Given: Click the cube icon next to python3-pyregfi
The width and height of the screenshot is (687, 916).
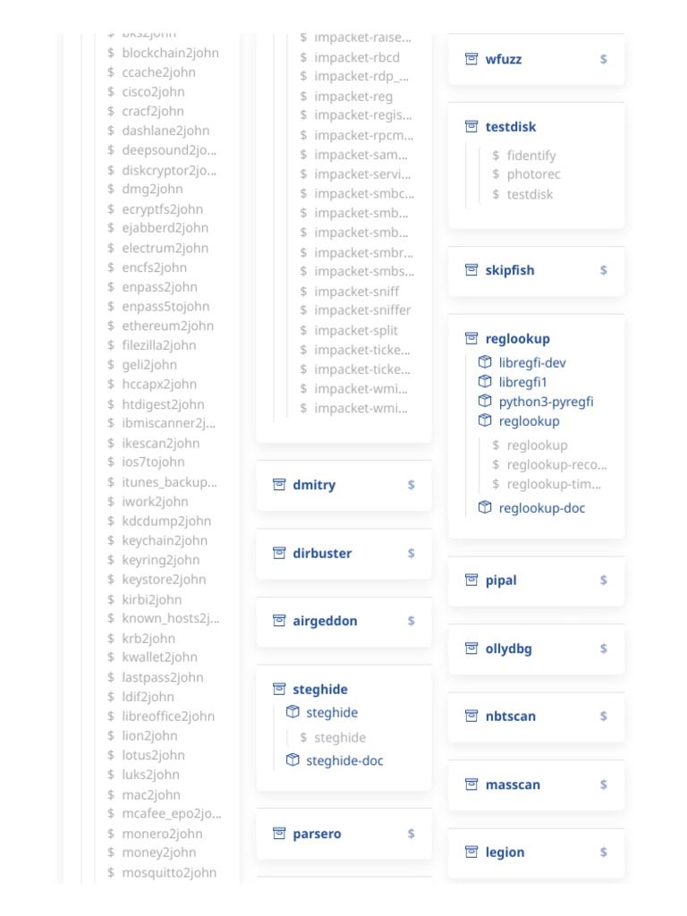Looking at the screenshot, I should (485, 402).
